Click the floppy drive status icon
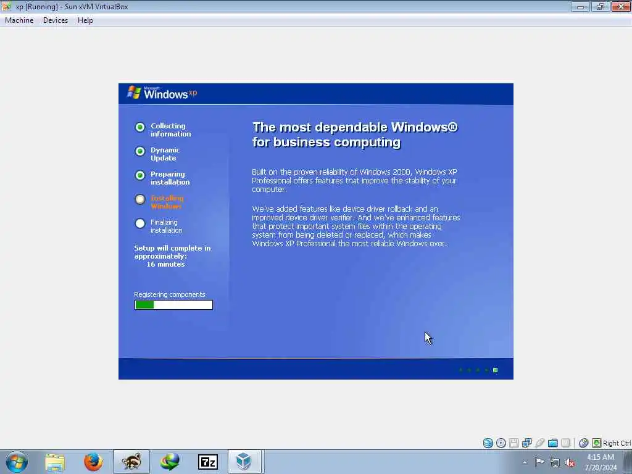The height and width of the screenshot is (474, 632). click(513, 443)
